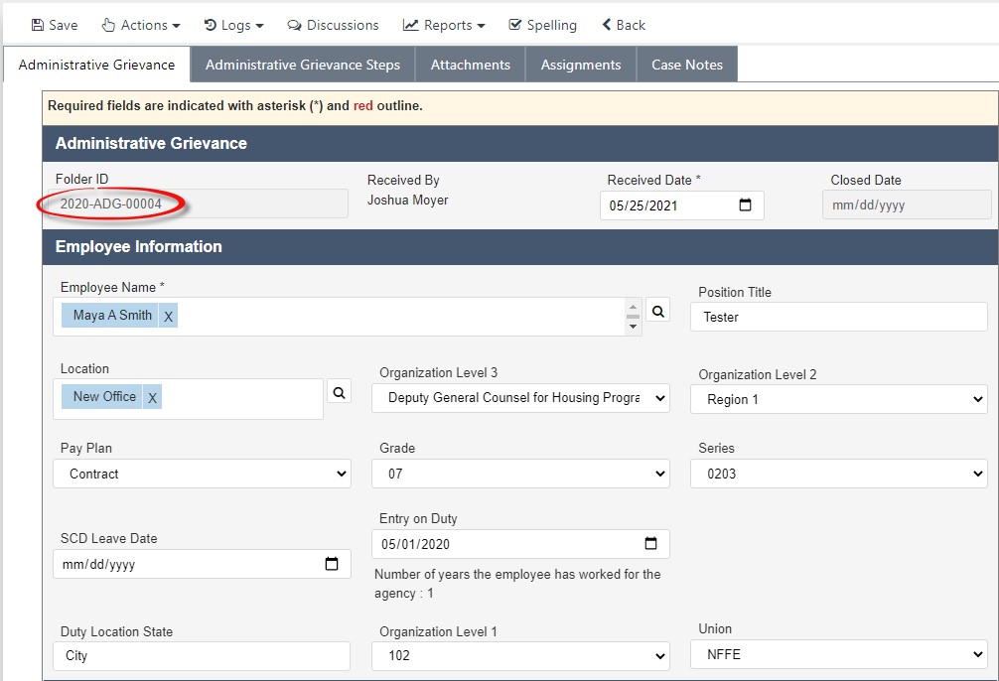Open the Union dropdown
This screenshot has width=999, height=681.
(x=838, y=654)
